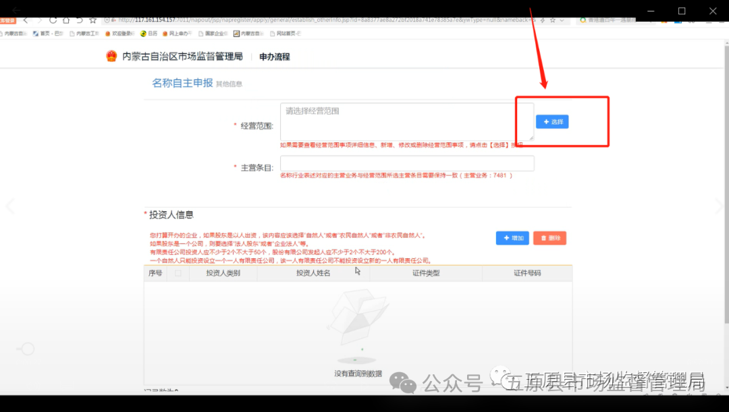Click the left chevron arrow on screen edge

coord(9,206)
